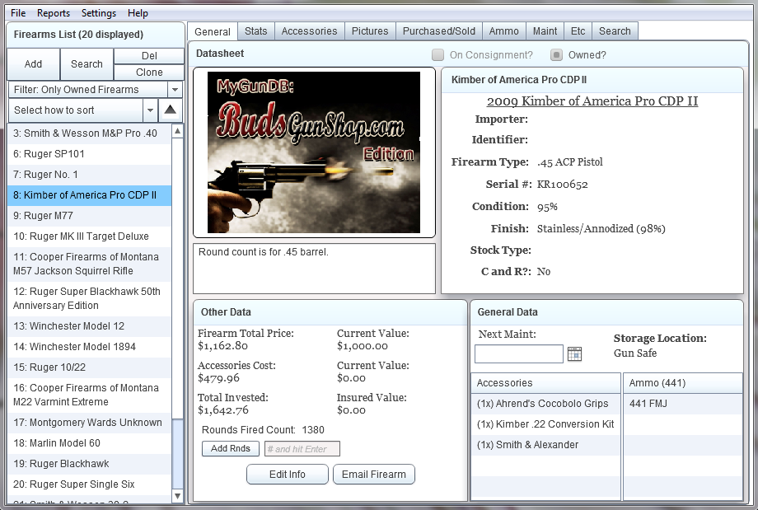Viewport: 758px width, 510px height.
Task: Click the BudsGunShop firearm picture
Action: pos(314,152)
